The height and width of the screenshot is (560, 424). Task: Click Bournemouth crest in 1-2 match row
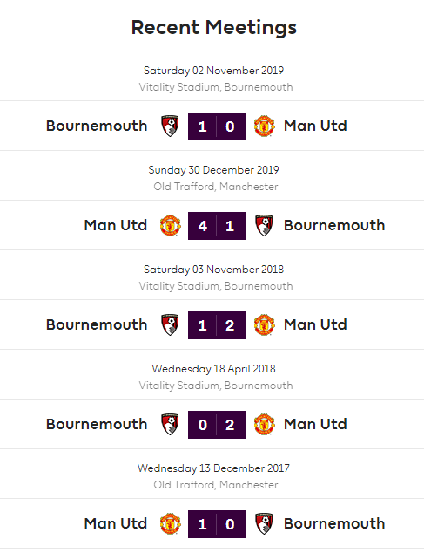click(170, 325)
